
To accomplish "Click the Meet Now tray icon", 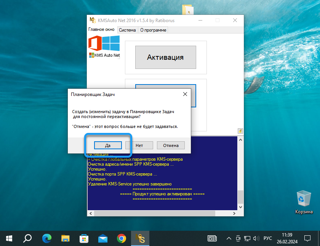I will [x=238, y=238].
